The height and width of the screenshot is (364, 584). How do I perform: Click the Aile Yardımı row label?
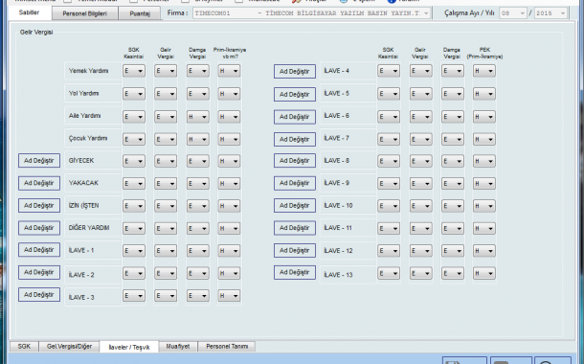[84, 116]
